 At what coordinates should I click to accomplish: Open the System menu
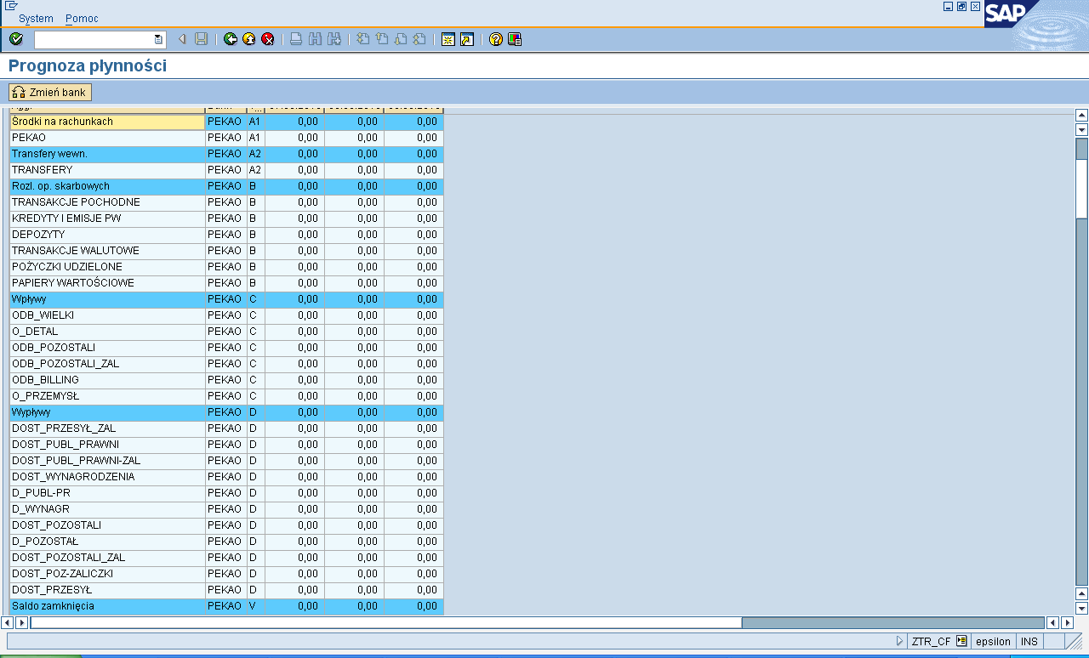36,19
